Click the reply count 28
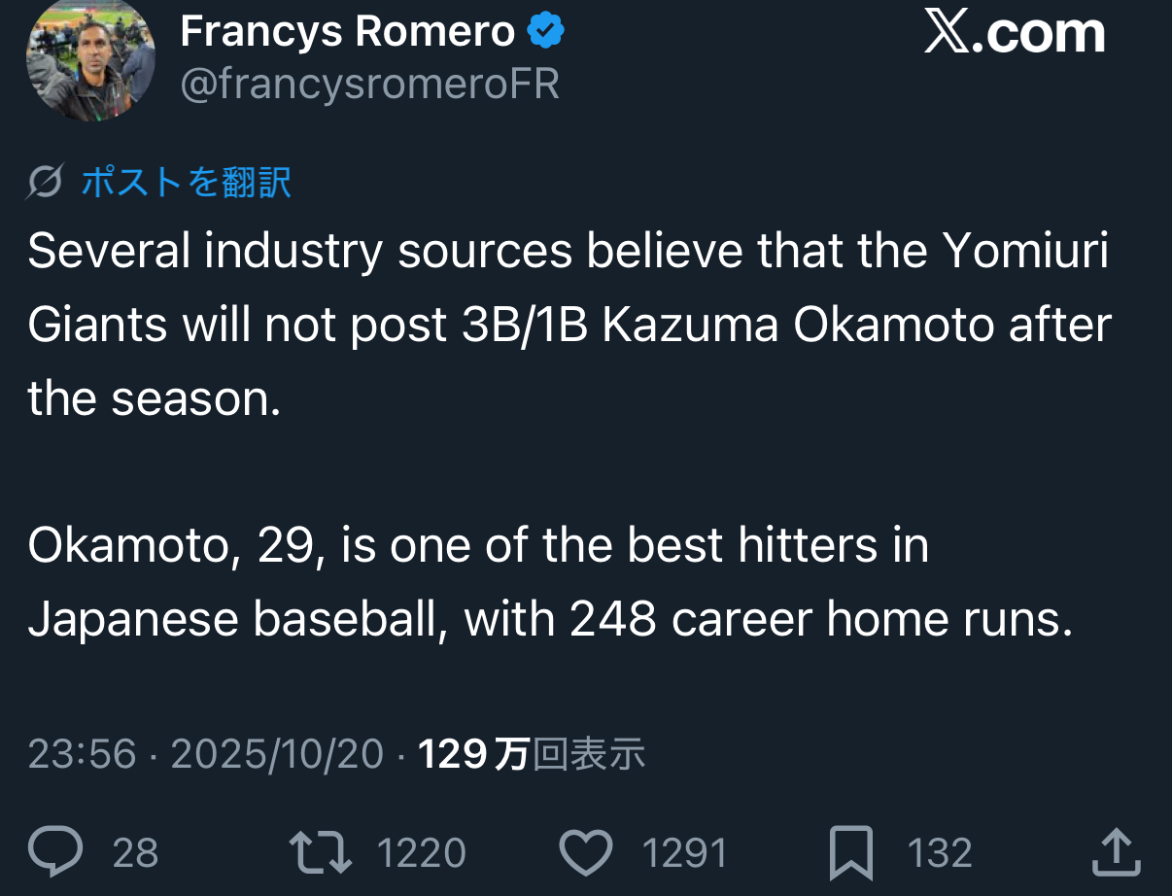 point(135,853)
